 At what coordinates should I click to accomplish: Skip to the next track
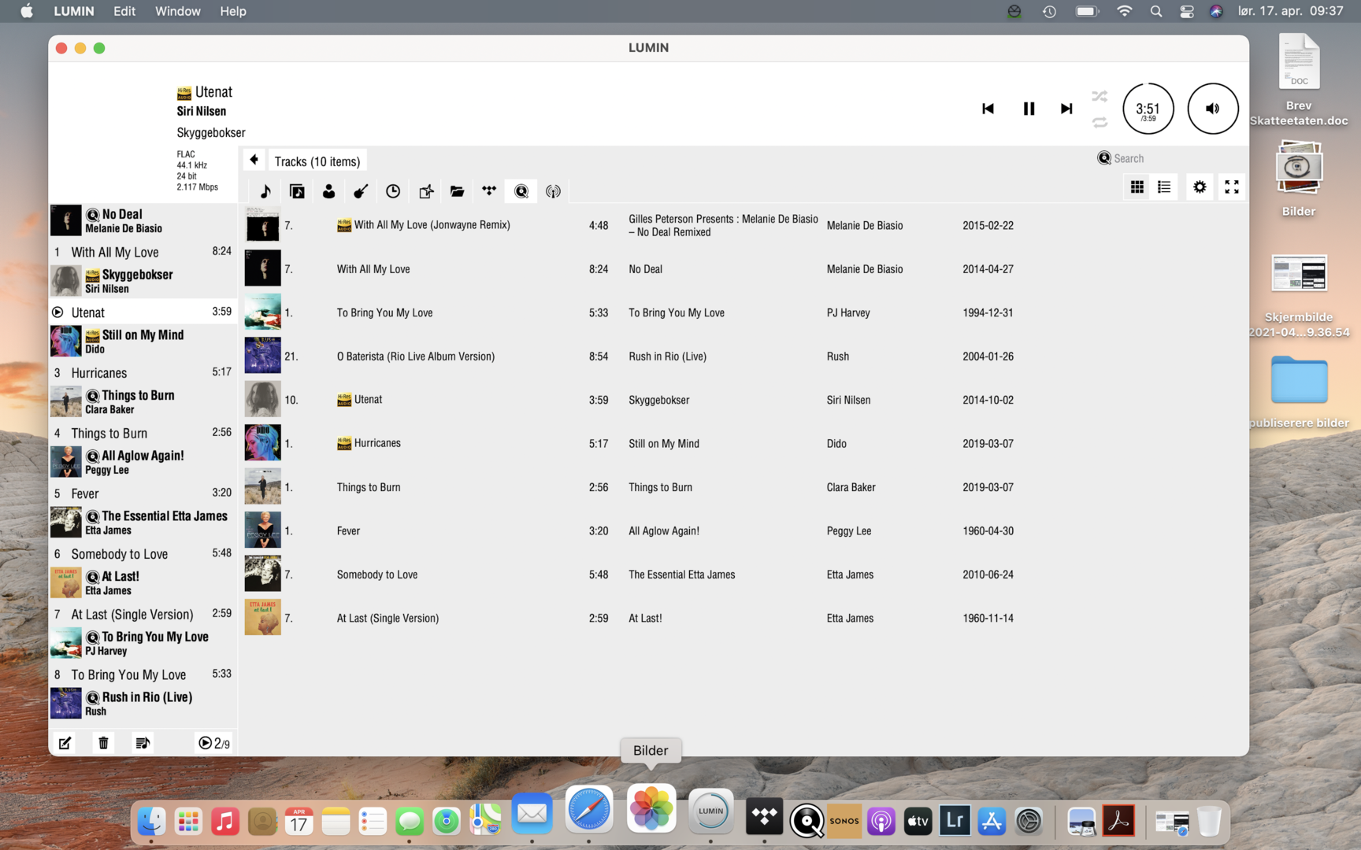pyautogui.click(x=1066, y=109)
